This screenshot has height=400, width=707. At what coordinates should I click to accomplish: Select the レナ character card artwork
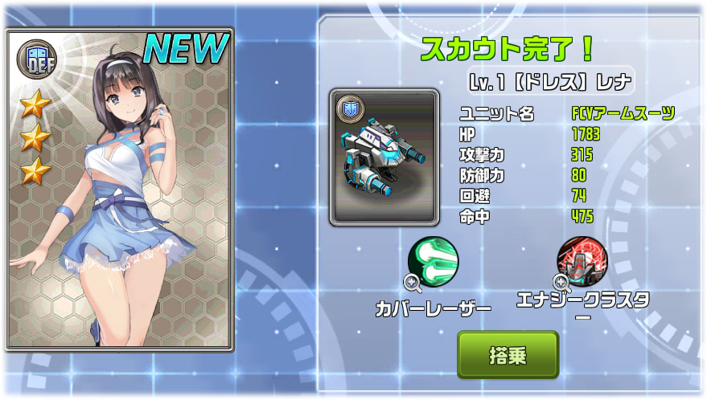pos(120,190)
